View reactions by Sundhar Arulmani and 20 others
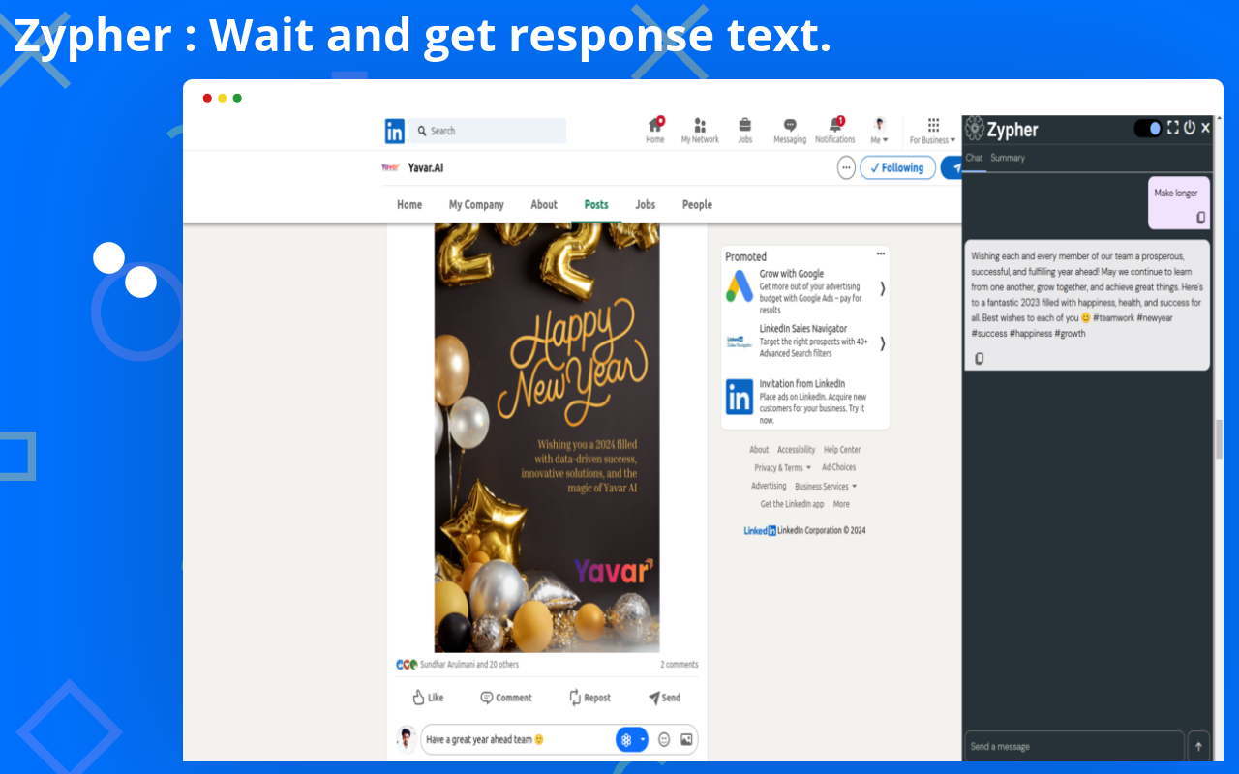Screen dimensions: 1239x774 457,665
